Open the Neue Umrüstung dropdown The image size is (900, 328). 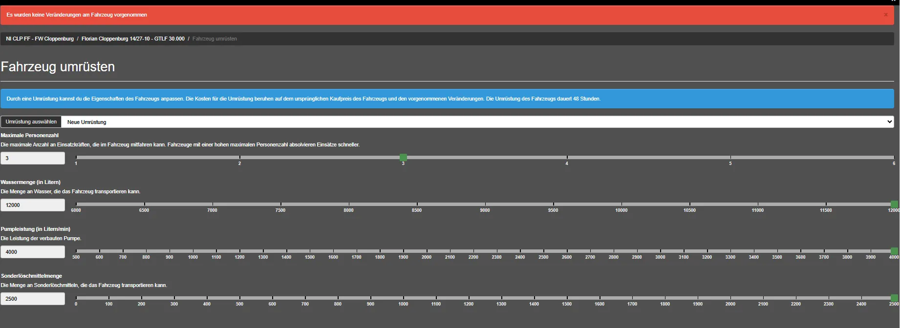click(477, 122)
